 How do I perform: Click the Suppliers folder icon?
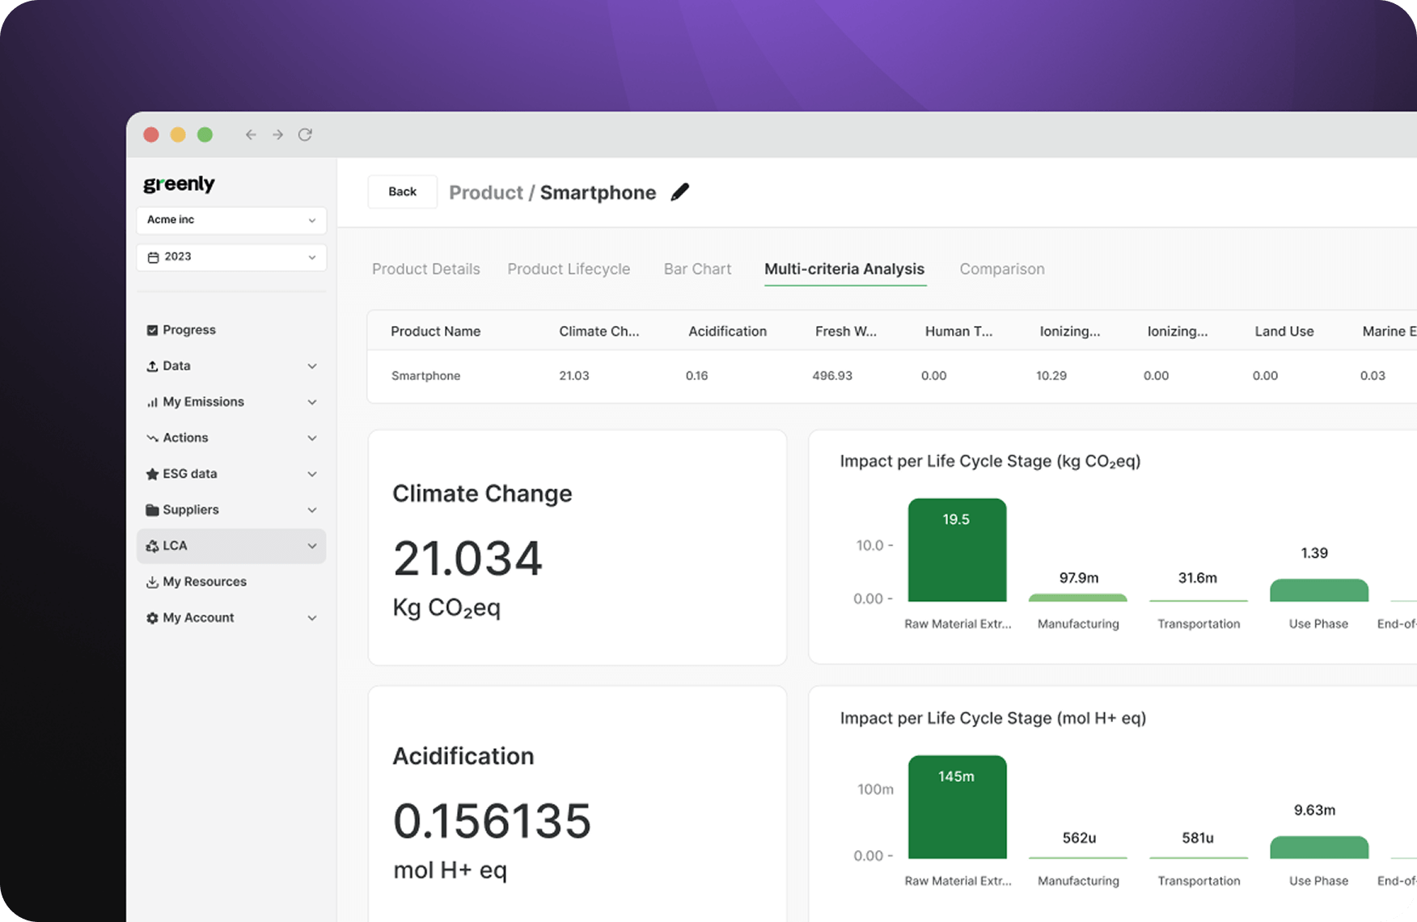[x=152, y=510]
